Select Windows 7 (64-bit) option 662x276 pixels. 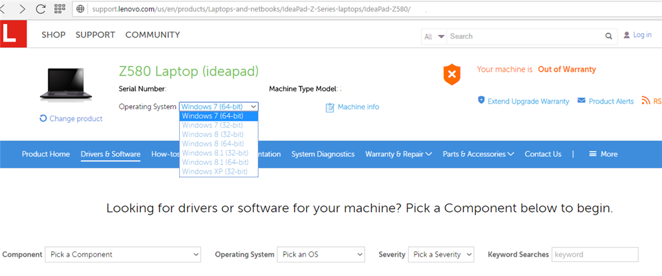219,116
